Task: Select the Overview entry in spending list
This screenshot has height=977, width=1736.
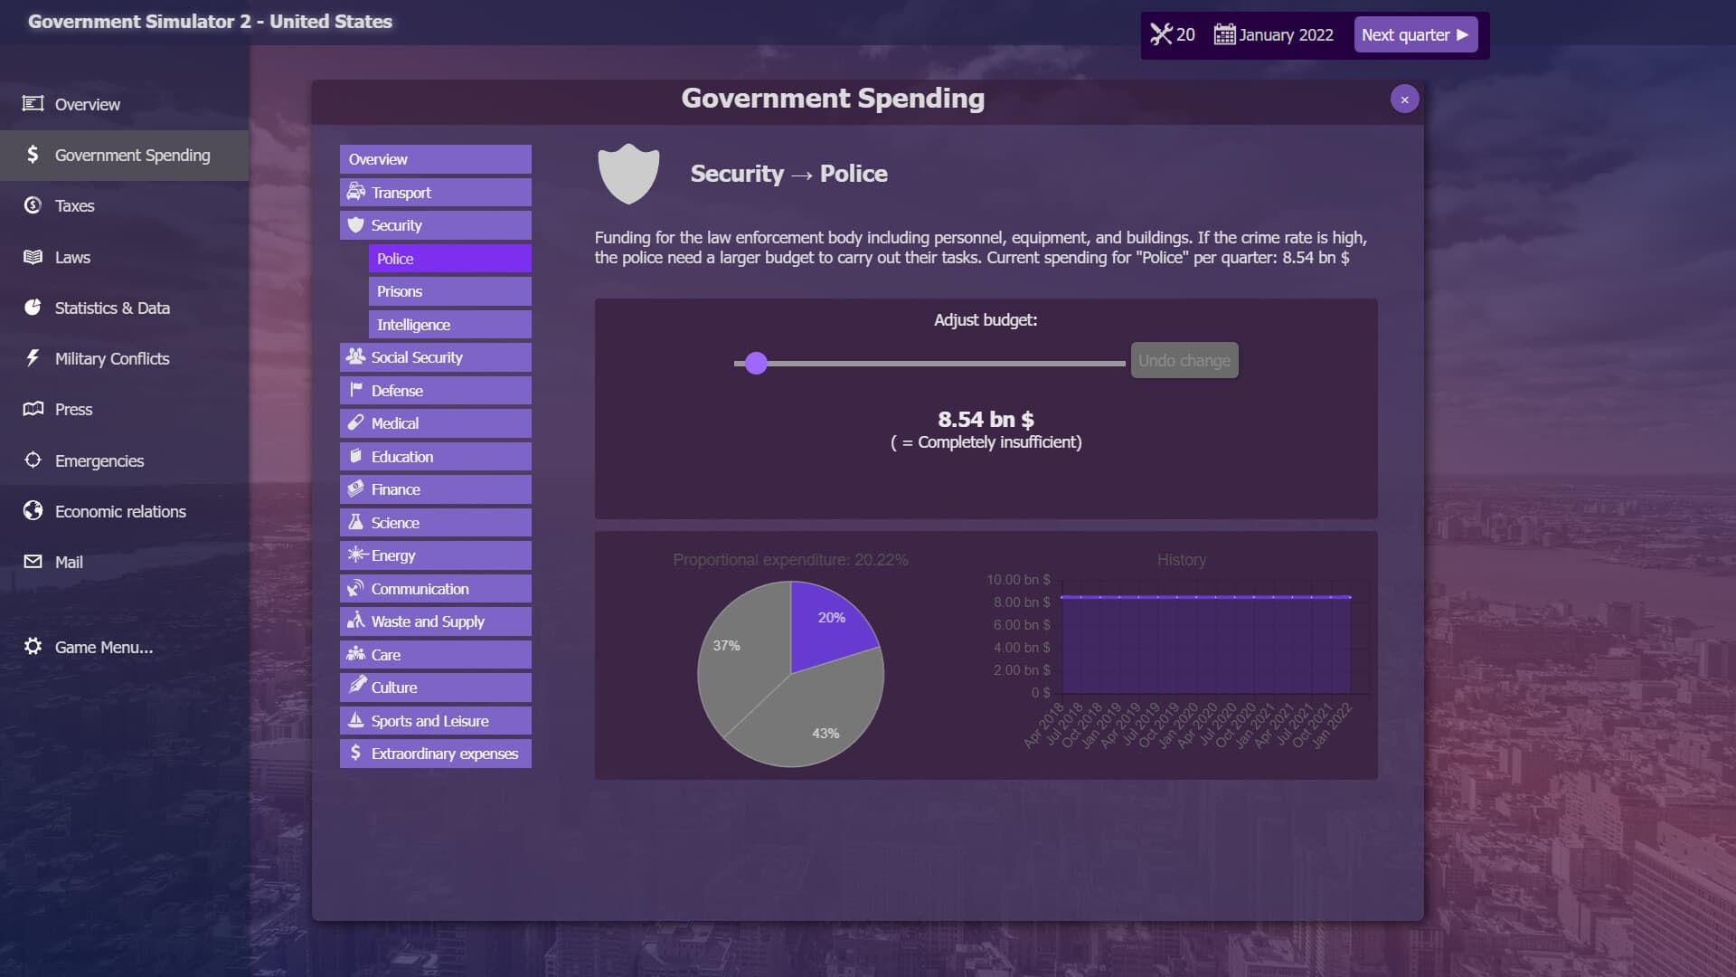Action: pyautogui.click(x=435, y=159)
